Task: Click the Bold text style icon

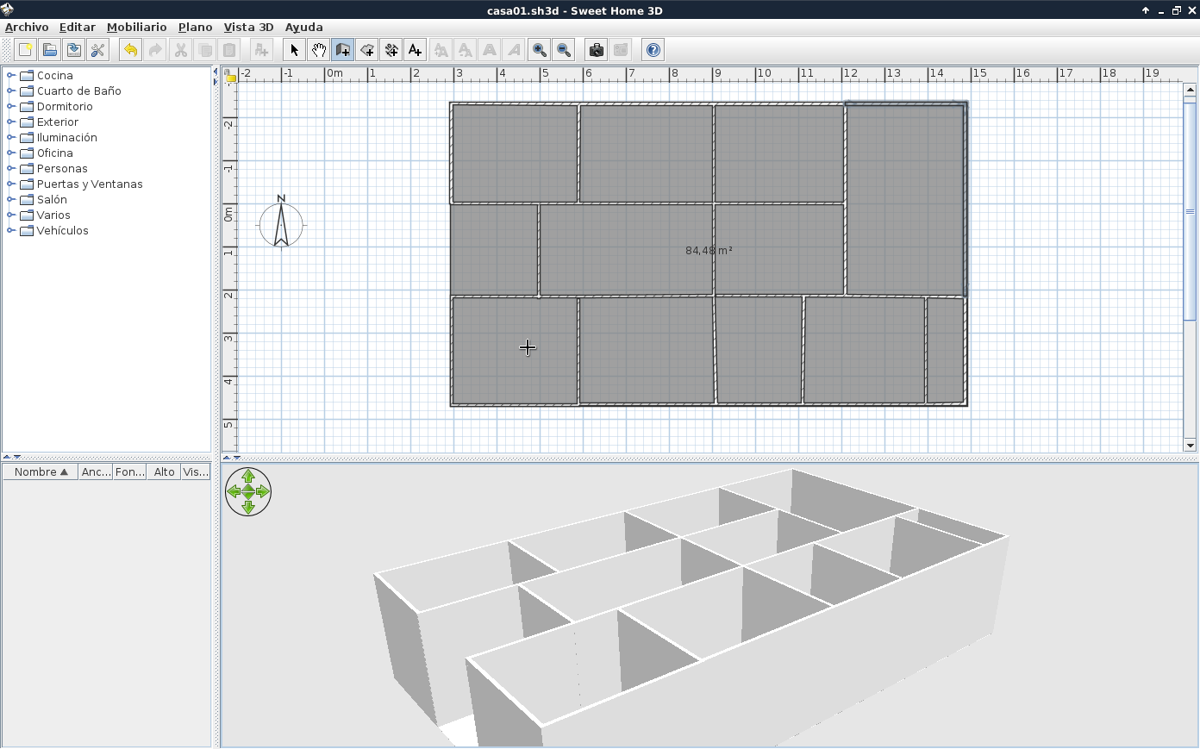Action: coord(489,50)
